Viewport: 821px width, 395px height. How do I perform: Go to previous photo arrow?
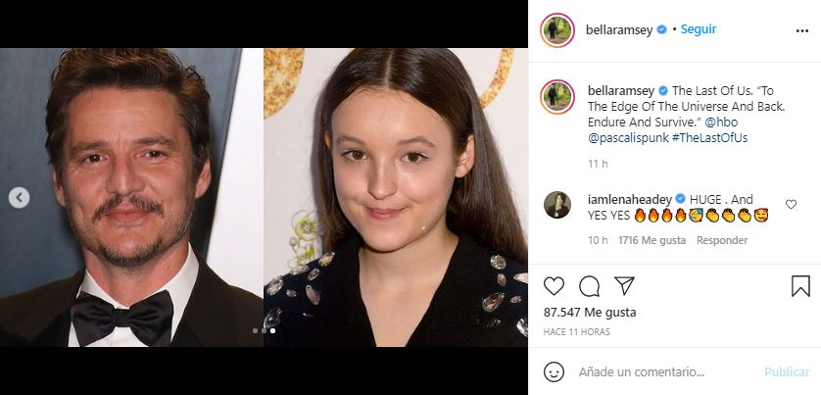[19, 198]
